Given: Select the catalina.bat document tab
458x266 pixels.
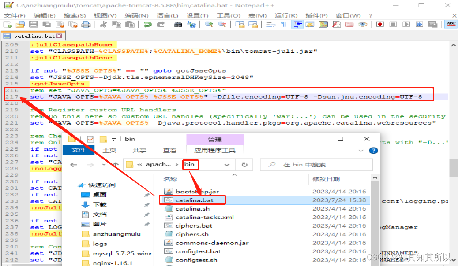Looking at the screenshot, I should pyautogui.click(x=34, y=36).
